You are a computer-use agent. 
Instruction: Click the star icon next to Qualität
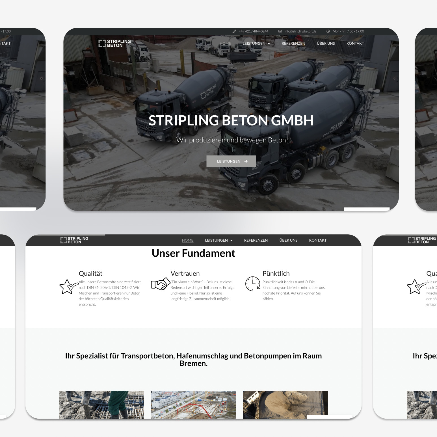click(69, 287)
